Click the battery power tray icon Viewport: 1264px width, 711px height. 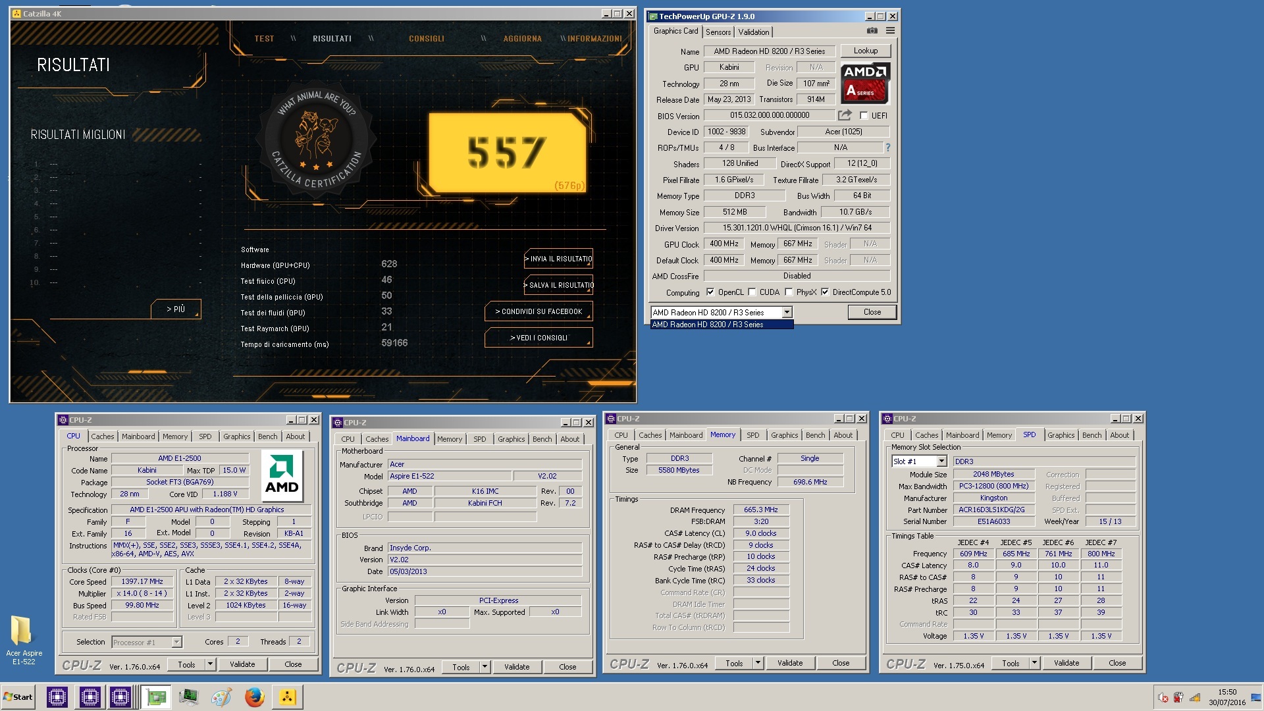1178,697
